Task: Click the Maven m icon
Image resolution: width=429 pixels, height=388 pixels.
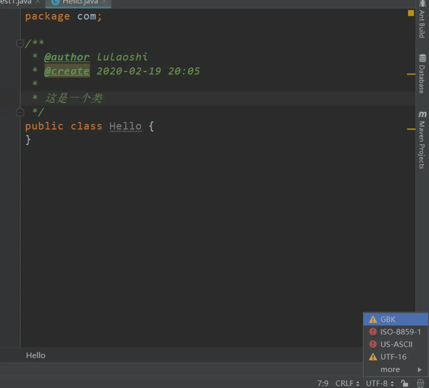Action: tap(422, 114)
